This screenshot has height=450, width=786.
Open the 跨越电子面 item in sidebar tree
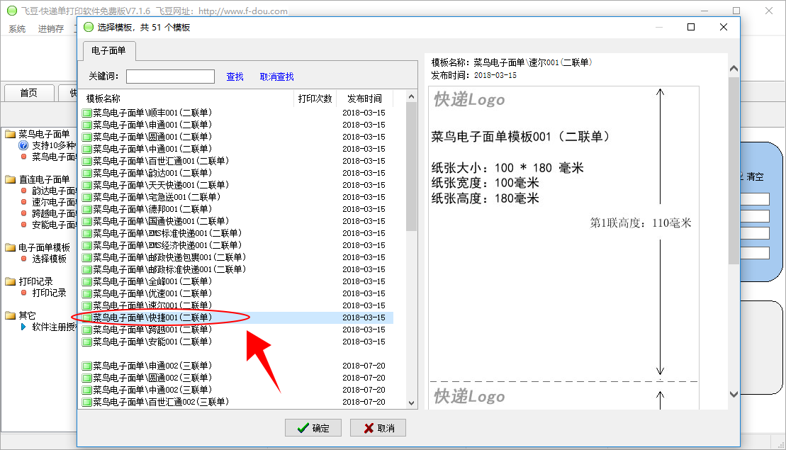click(54, 213)
